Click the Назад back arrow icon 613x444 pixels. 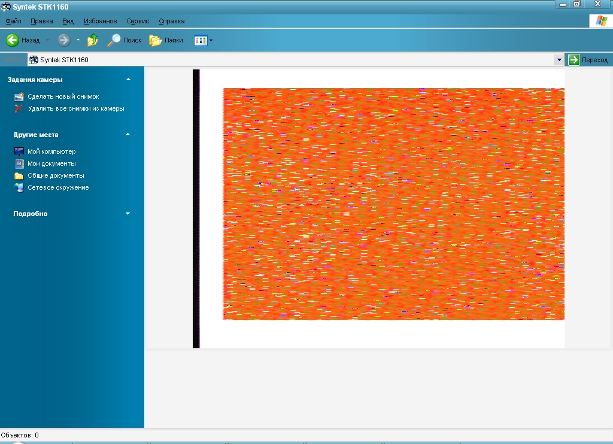click(x=13, y=40)
